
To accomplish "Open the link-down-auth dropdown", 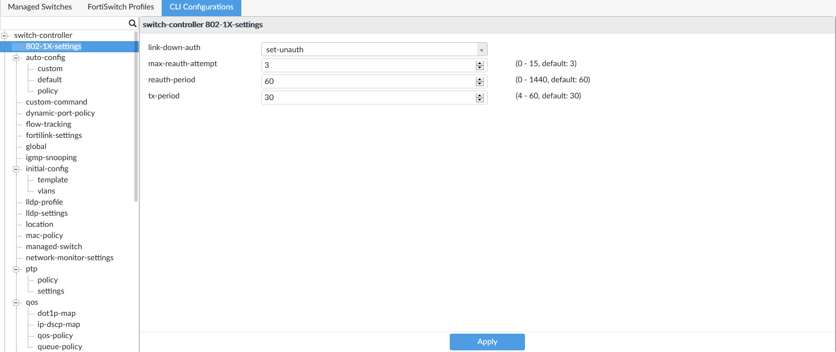I will click(374, 49).
